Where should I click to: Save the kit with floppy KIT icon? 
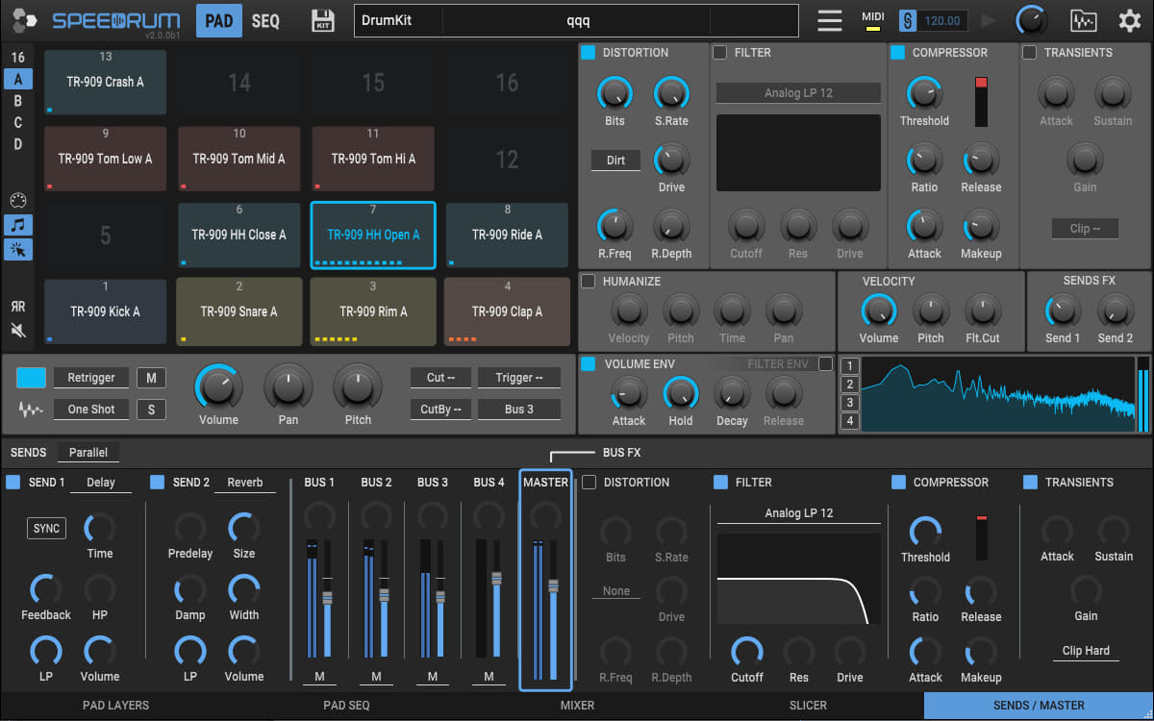click(x=322, y=20)
